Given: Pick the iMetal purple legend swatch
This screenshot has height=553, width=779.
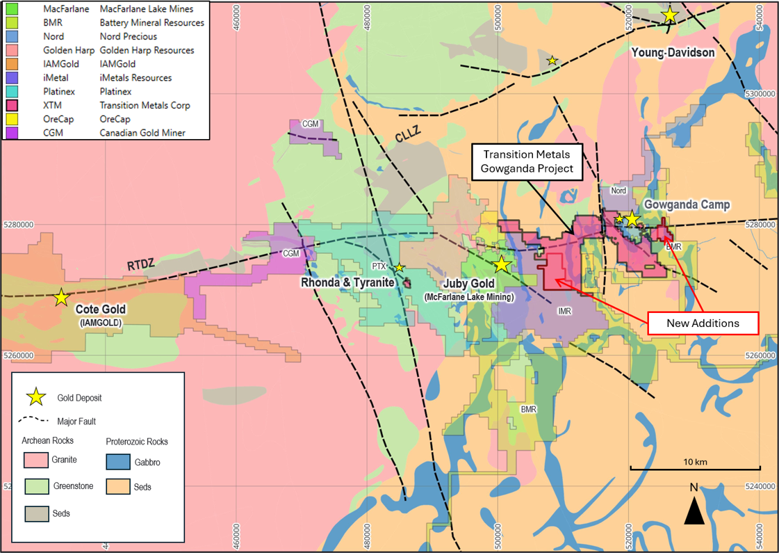Looking at the screenshot, I should pos(12,78).
